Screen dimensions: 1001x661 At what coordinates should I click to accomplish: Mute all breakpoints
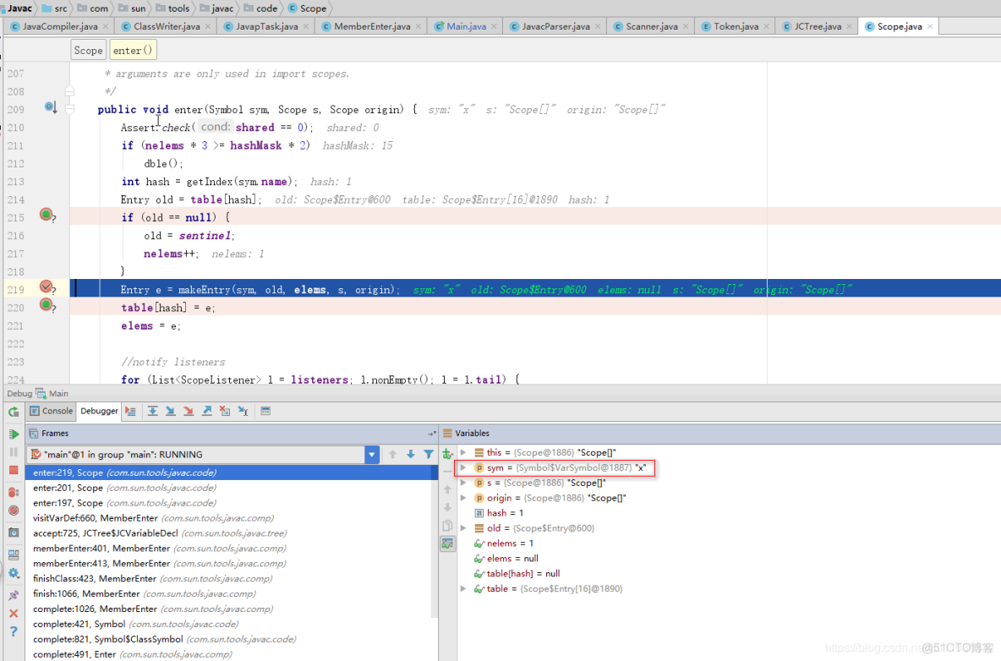(x=13, y=509)
